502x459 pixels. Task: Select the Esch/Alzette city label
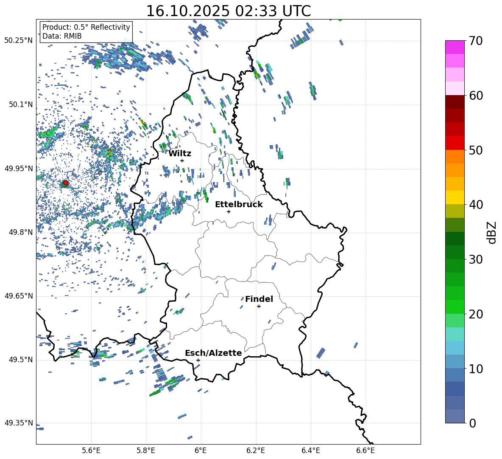coord(213,353)
